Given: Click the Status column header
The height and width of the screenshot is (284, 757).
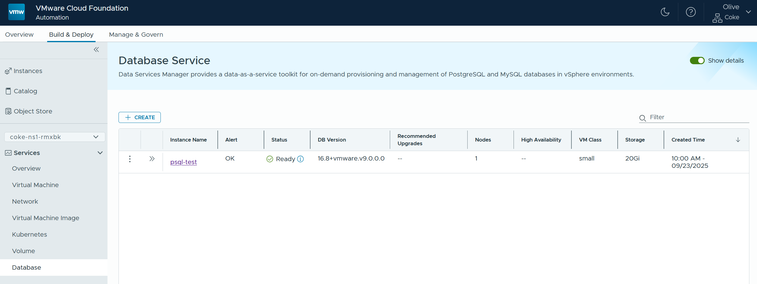Looking at the screenshot, I should pyautogui.click(x=279, y=140).
